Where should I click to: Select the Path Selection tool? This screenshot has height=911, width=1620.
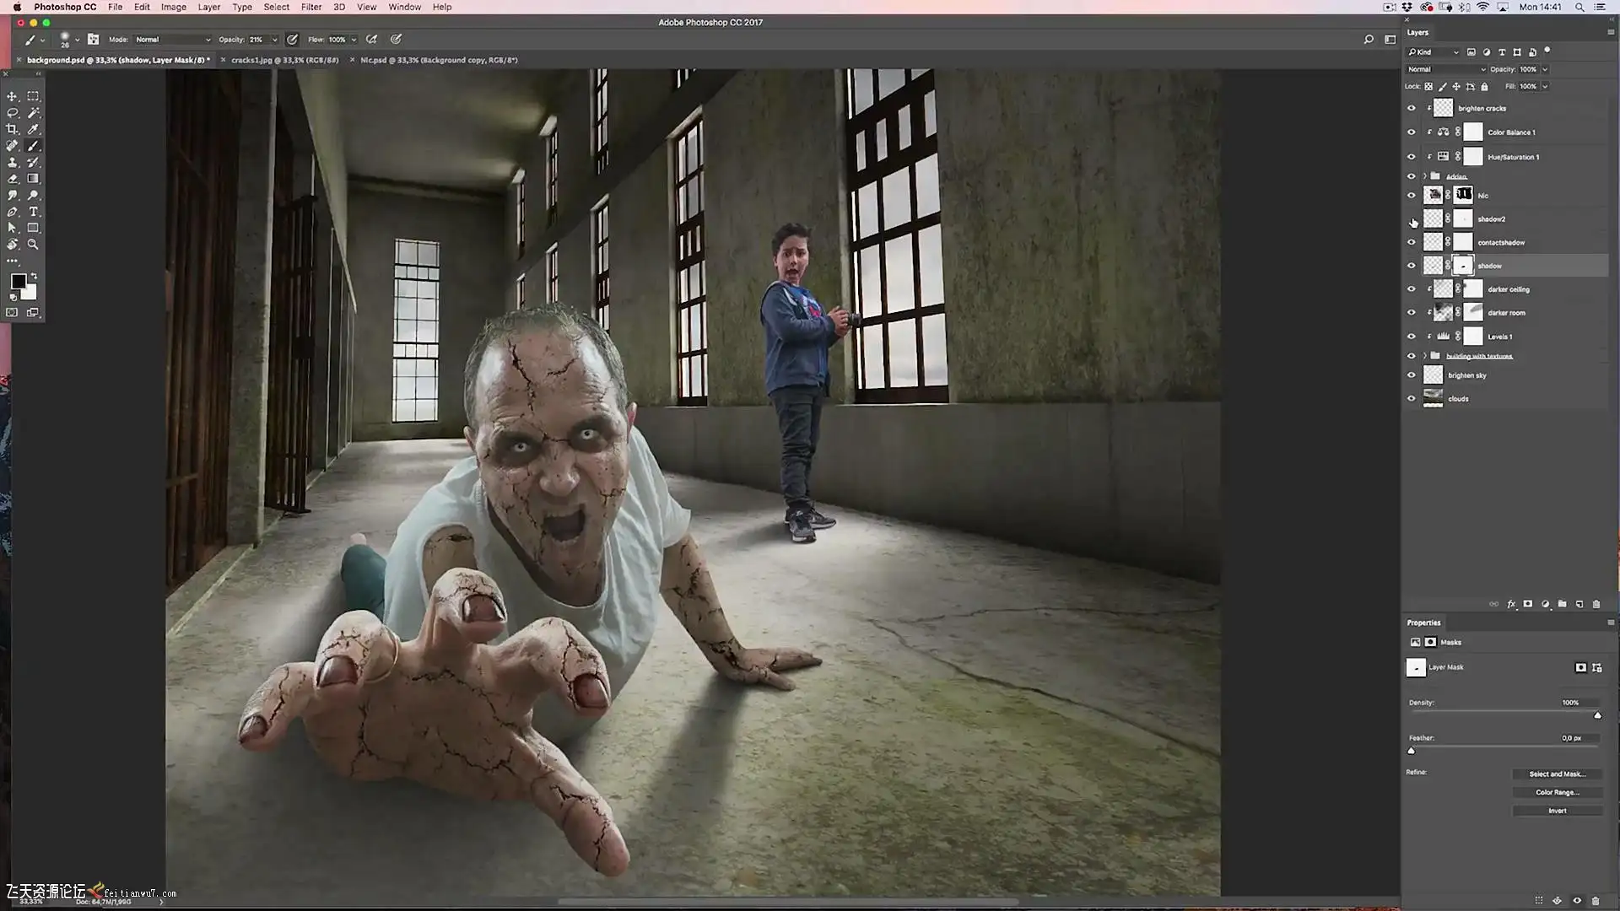click(13, 228)
